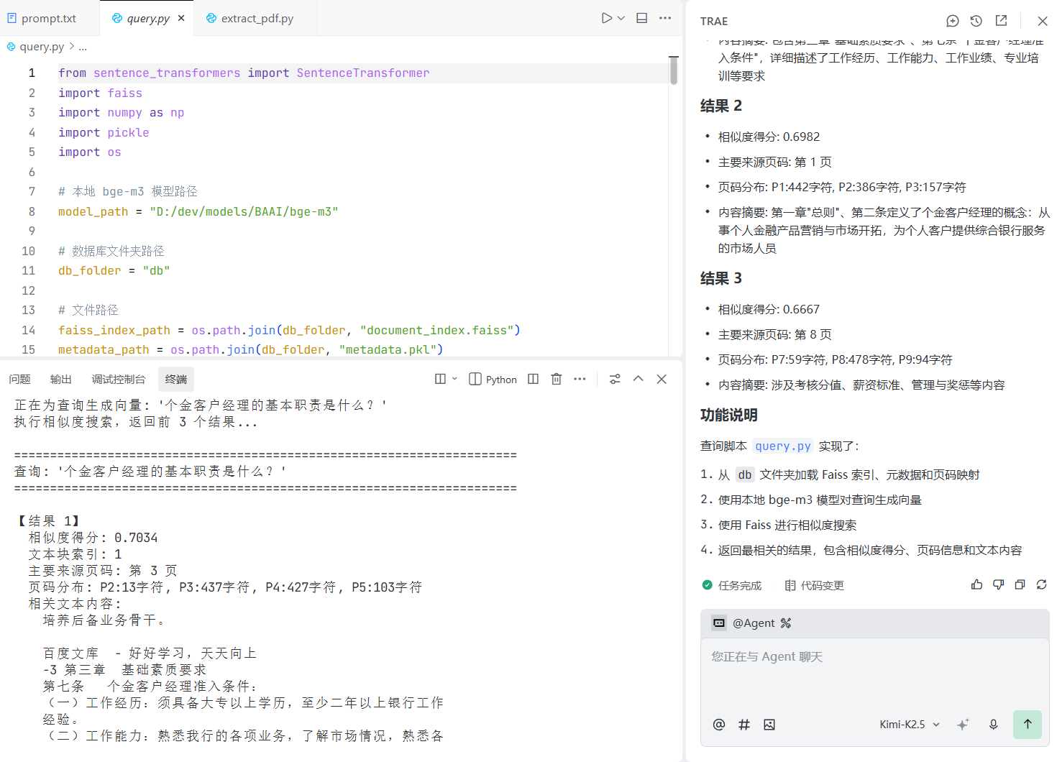Close the TRAE side panel
Viewport: 1057px width, 762px height.
(1043, 21)
